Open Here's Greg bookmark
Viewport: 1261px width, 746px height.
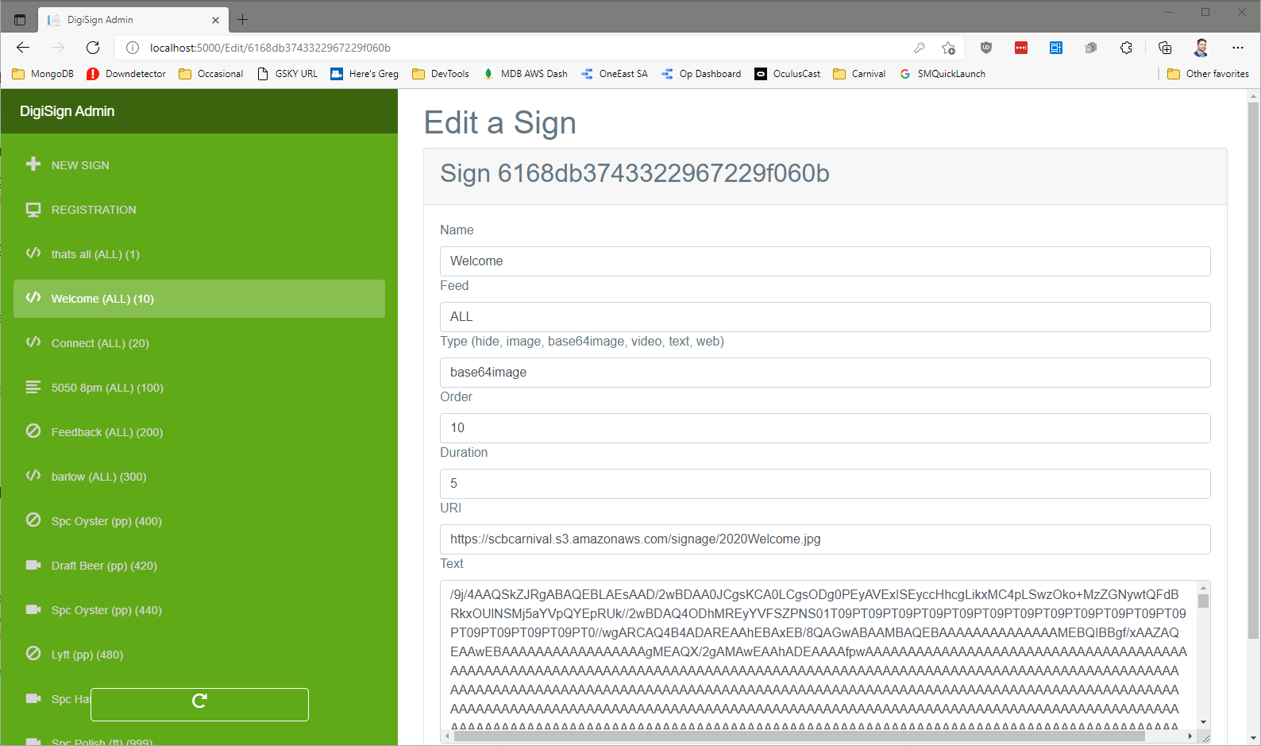364,74
